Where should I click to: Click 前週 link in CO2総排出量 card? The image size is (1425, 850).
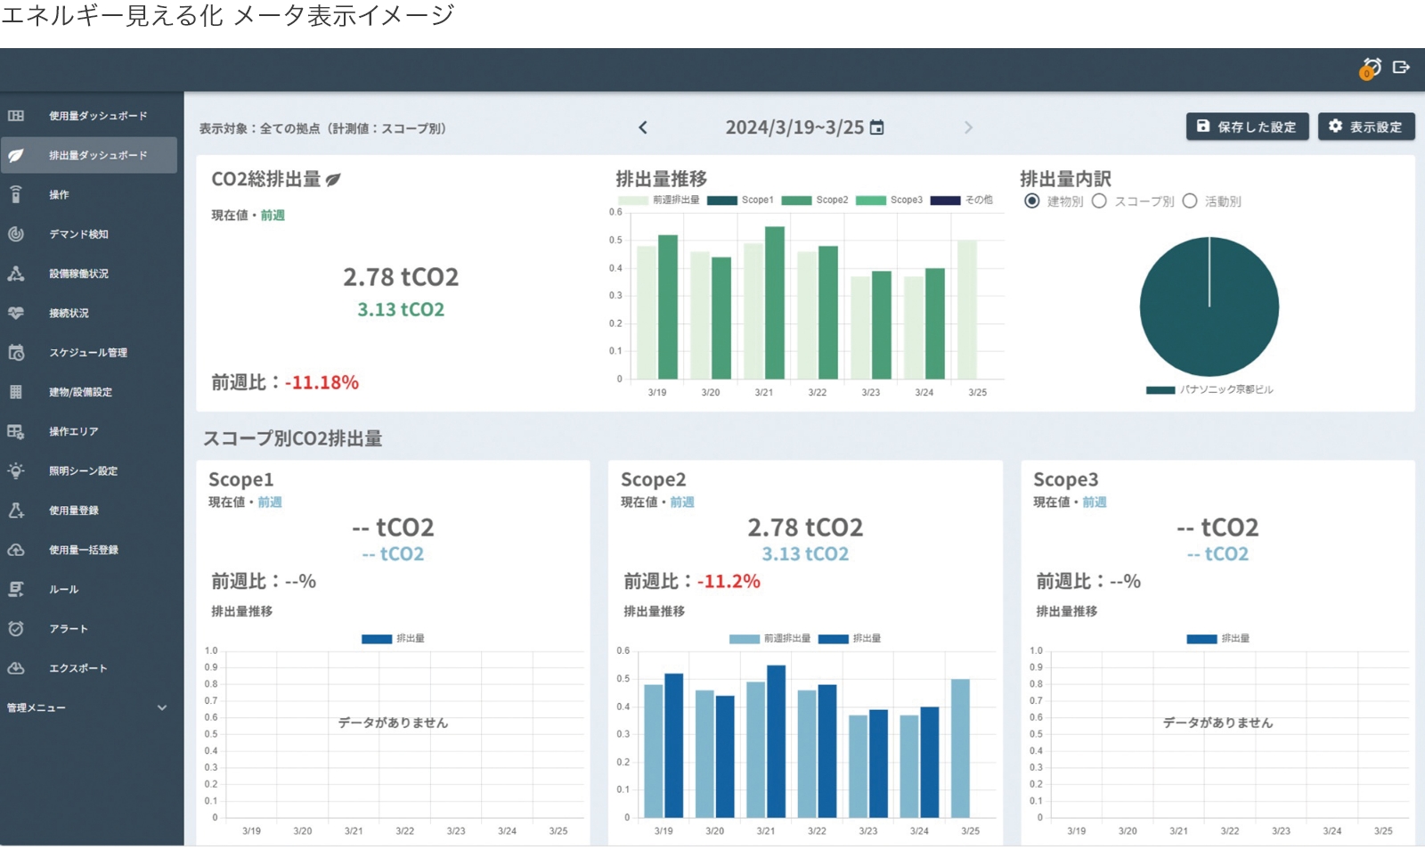click(x=273, y=215)
